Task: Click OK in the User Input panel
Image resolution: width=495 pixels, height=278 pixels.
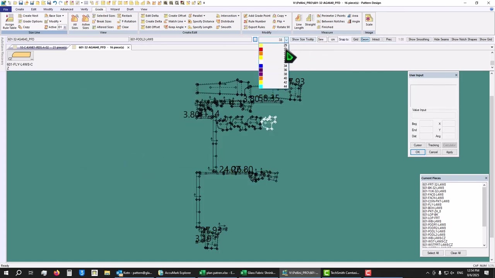Action: tap(418, 152)
